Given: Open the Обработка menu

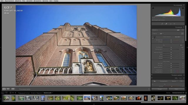Looking at the screenshot, I should (18, 1).
